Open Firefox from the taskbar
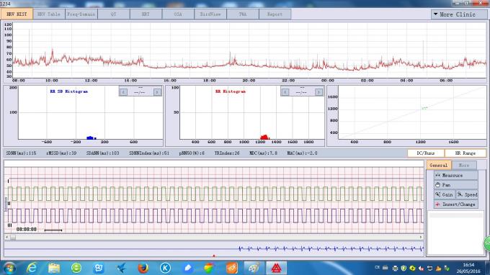This screenshot has width=490, height=275. click(143, 268)
